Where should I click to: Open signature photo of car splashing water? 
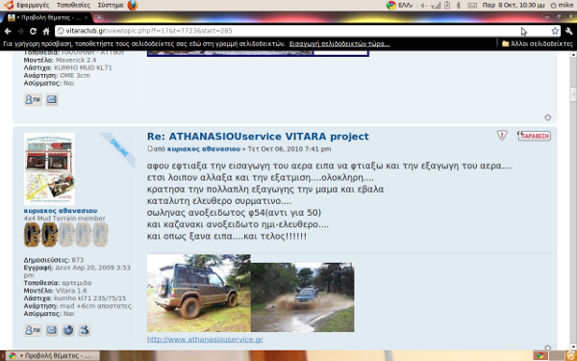pyautogui.click(x=303, y=297)
